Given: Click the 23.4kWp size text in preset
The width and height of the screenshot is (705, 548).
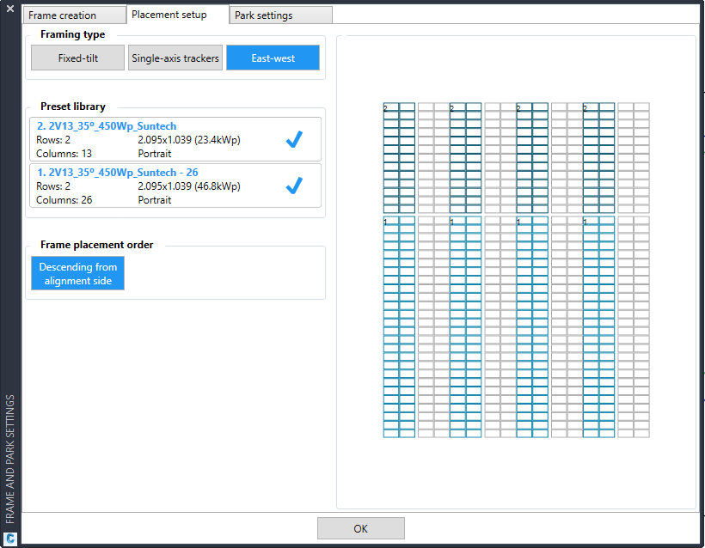Looking at the screenshot, I should [189, 140].
